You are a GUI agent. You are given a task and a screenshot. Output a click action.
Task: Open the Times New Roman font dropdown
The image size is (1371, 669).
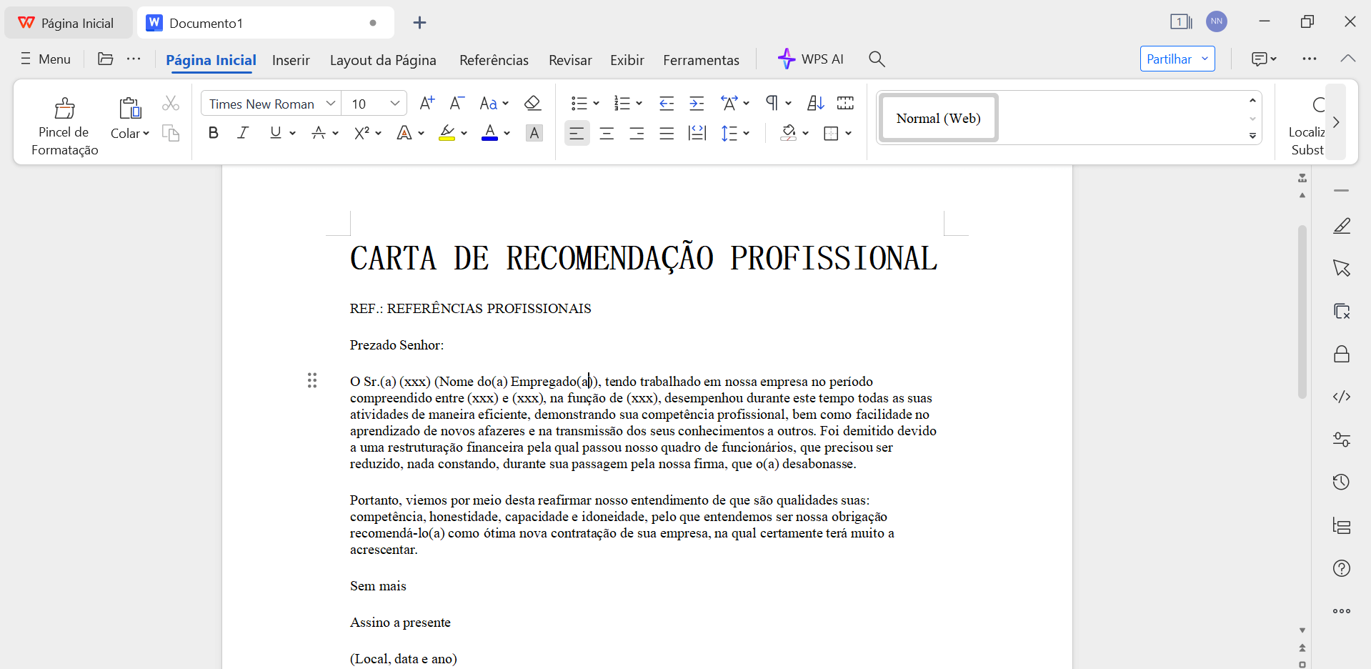(x=330, y=104)
